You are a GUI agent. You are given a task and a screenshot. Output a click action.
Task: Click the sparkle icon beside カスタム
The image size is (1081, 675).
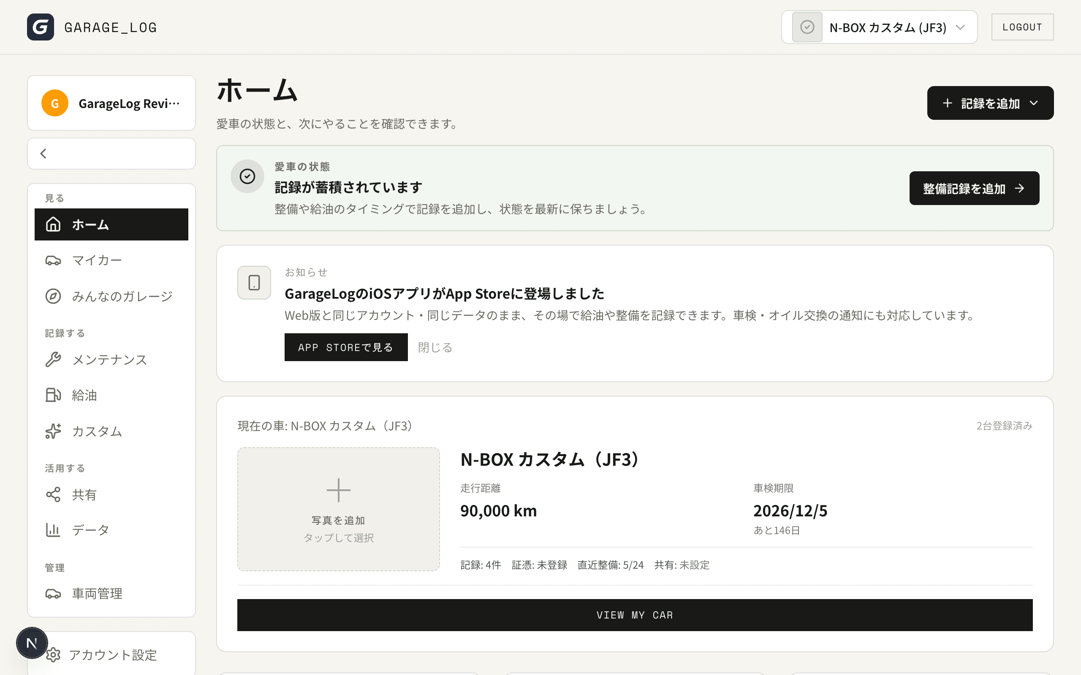click(x=53, y=431)
